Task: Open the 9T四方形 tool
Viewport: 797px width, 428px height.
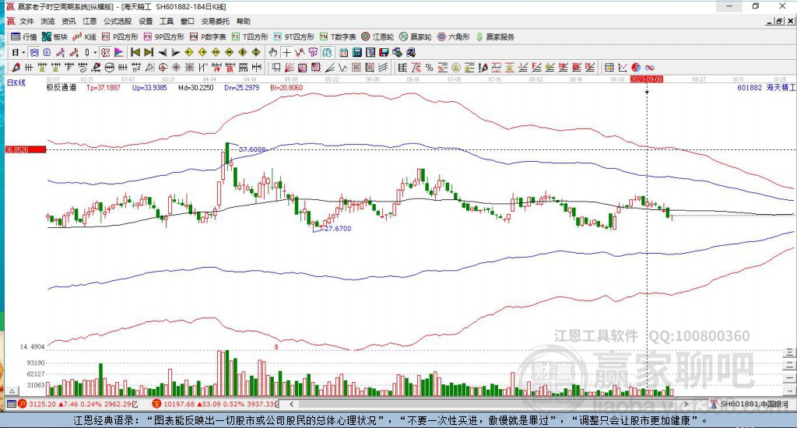Action: (293, 37)
